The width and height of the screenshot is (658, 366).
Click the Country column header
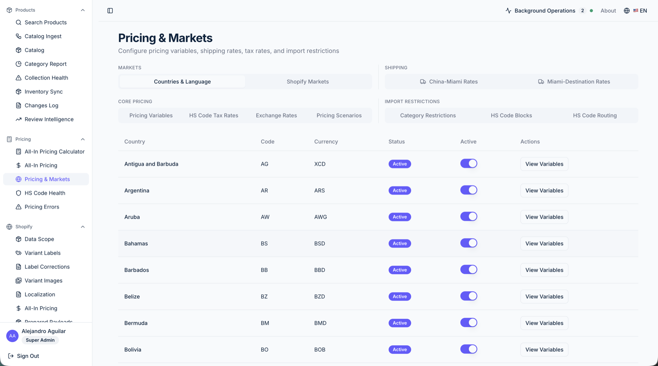click(x=135, y=141)
